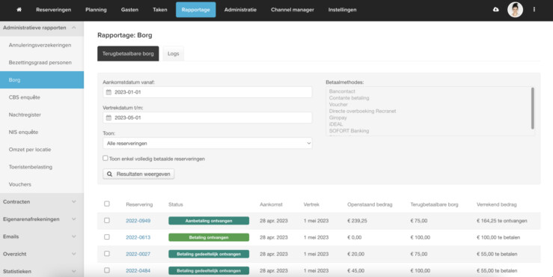Click the Aankomstdatum vanaf date field
The height and width of the screenshot is (277, 553).
coord(207,92)
